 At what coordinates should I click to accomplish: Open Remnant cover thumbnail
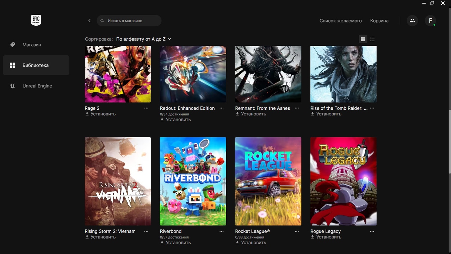pos(268,74)
